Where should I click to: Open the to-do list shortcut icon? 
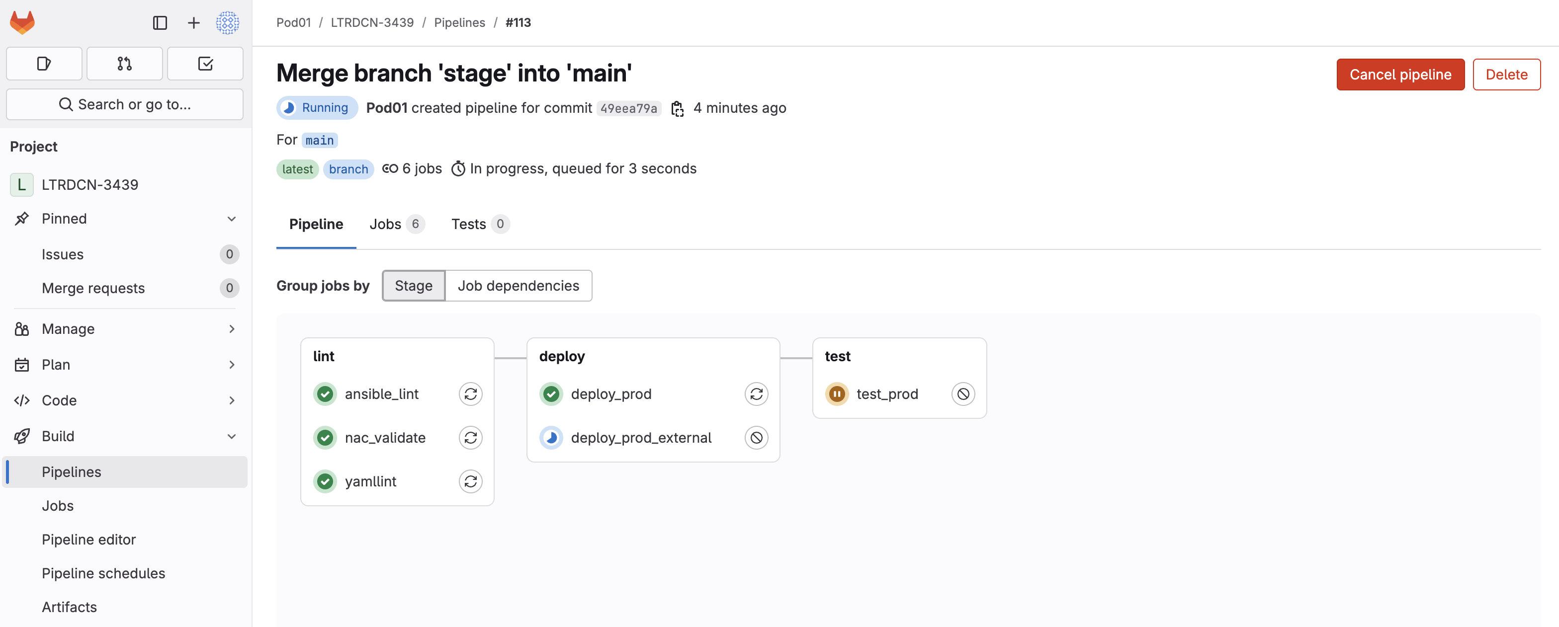point(205,64)
